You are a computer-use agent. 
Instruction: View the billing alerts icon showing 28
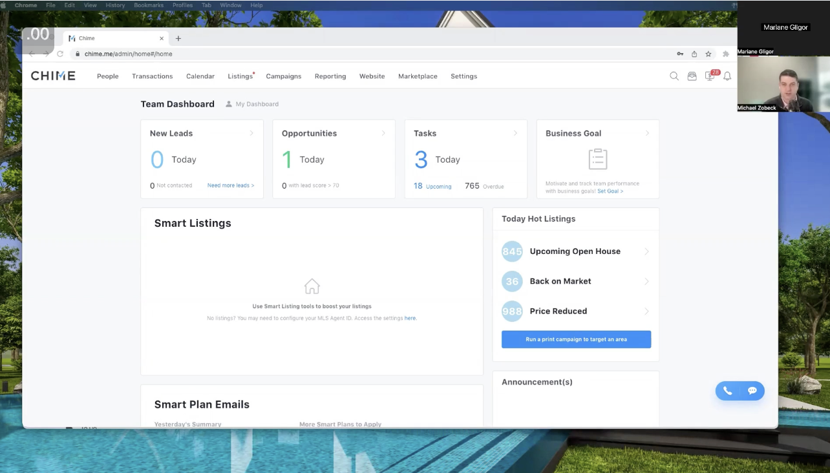pos(709,76)
